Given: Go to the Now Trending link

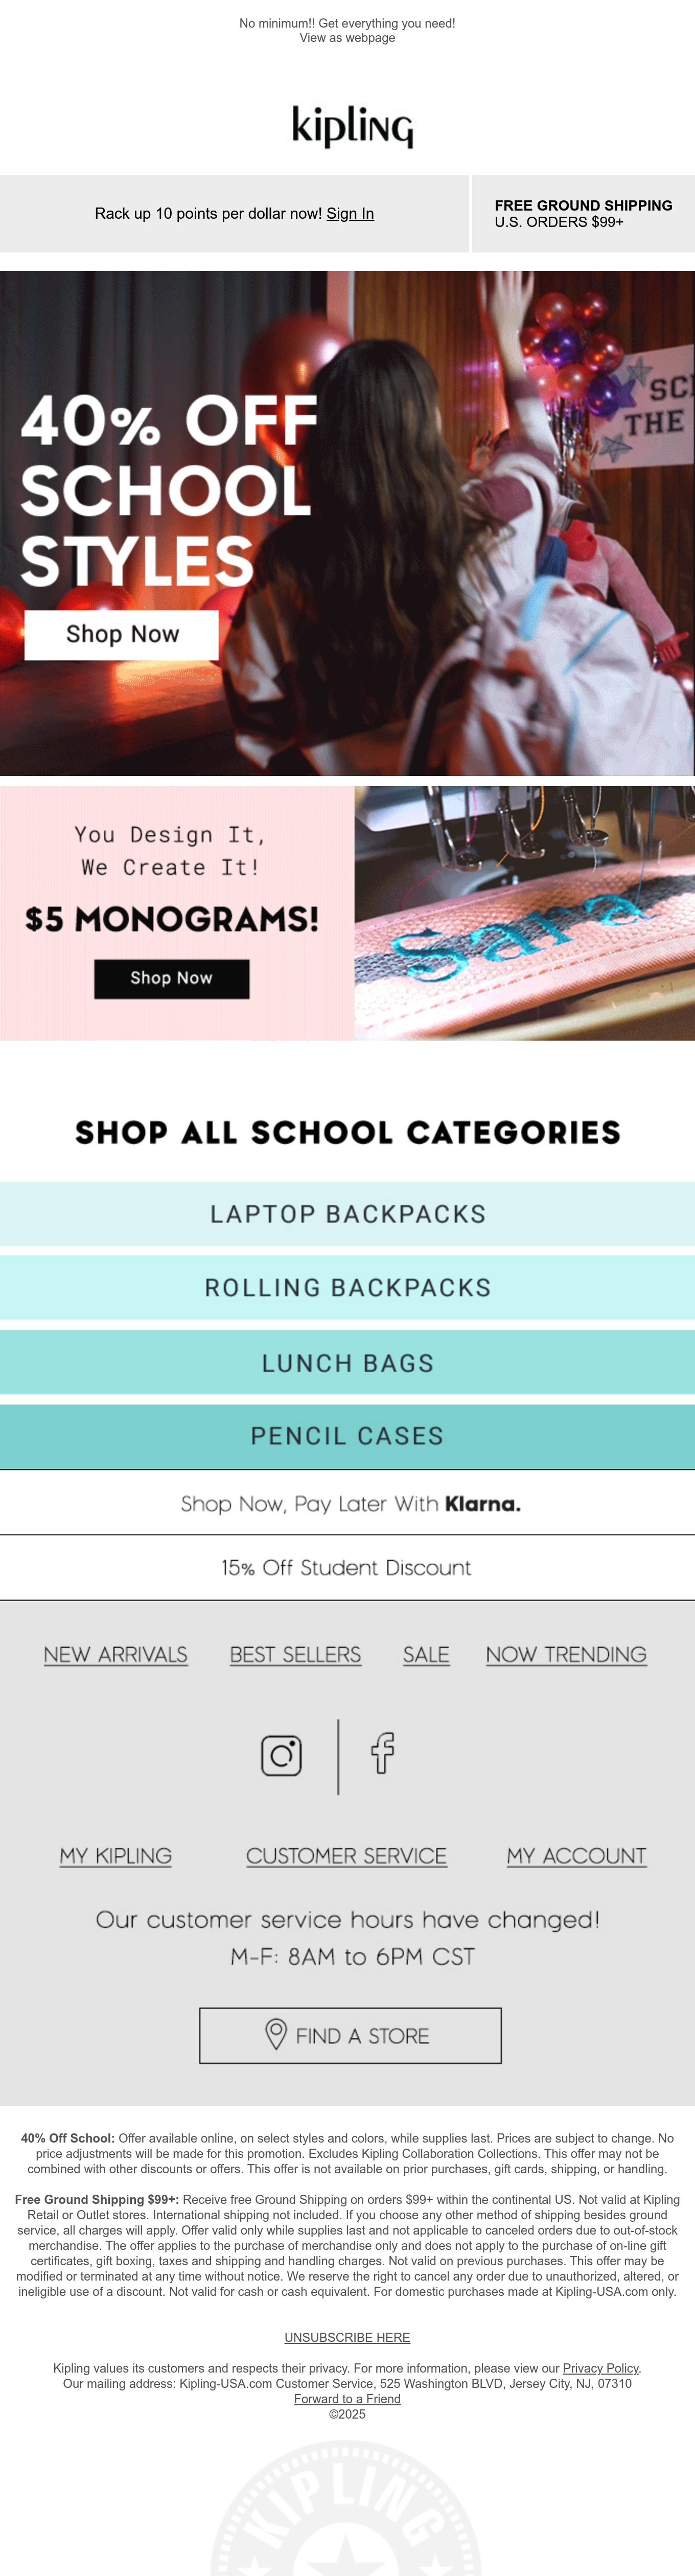Looking at the screenshot, I should click(566, 1654).
